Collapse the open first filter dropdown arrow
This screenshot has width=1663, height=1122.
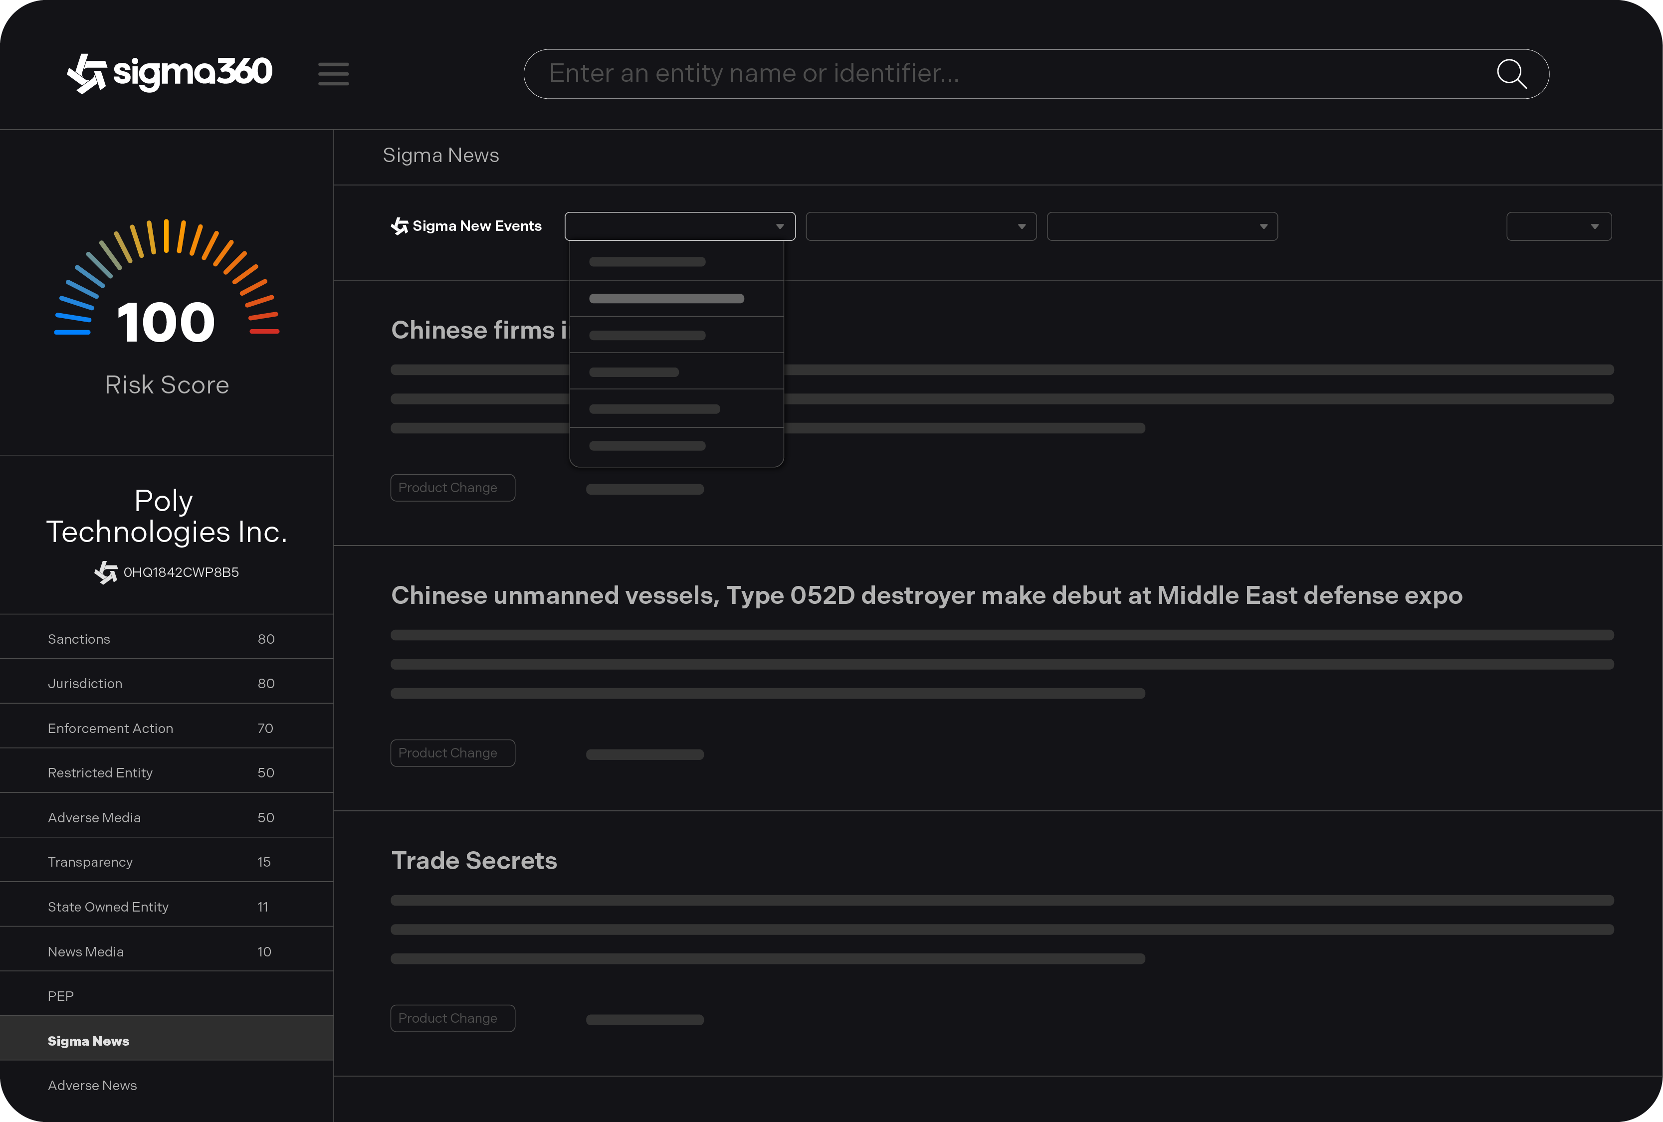pyautogui.click(x=779, y=227)
